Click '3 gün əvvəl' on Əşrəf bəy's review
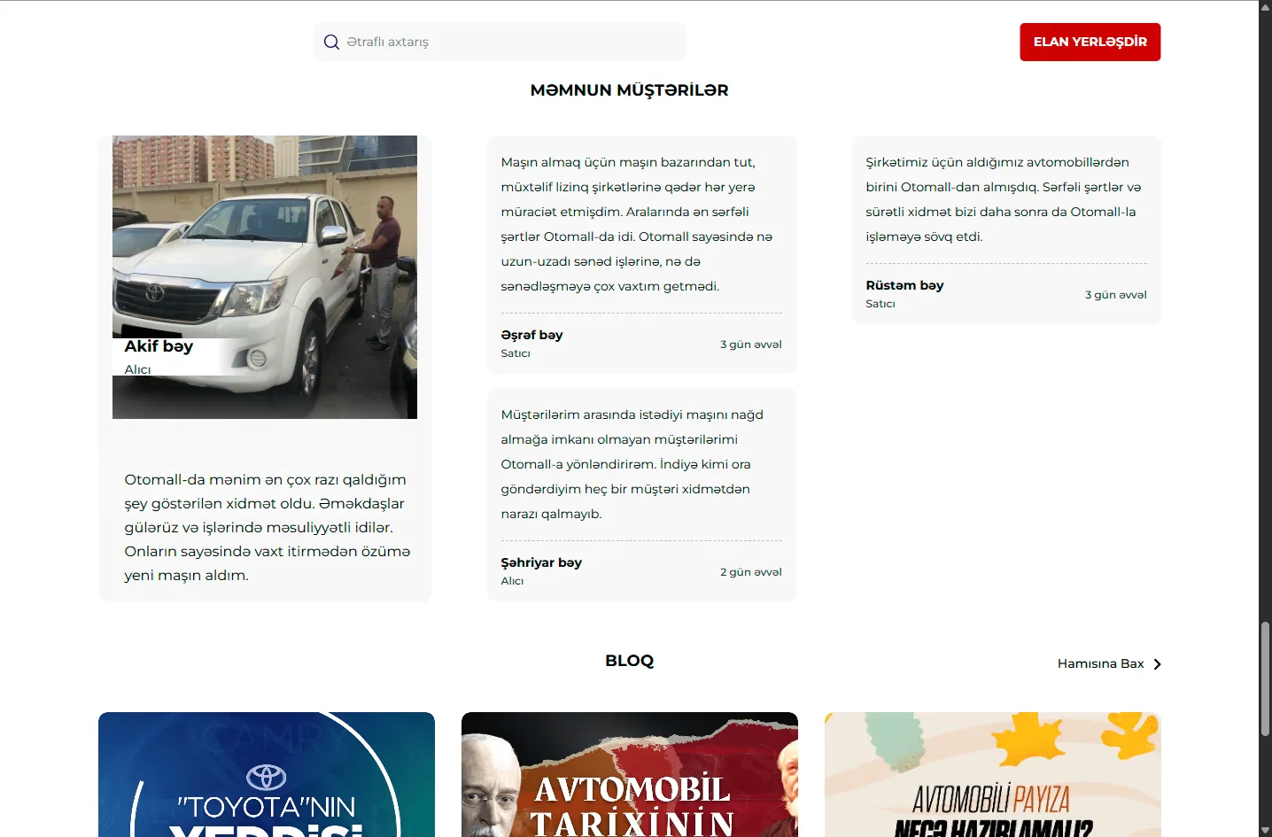The image size is (1272, 837). (x=751, y=345)
